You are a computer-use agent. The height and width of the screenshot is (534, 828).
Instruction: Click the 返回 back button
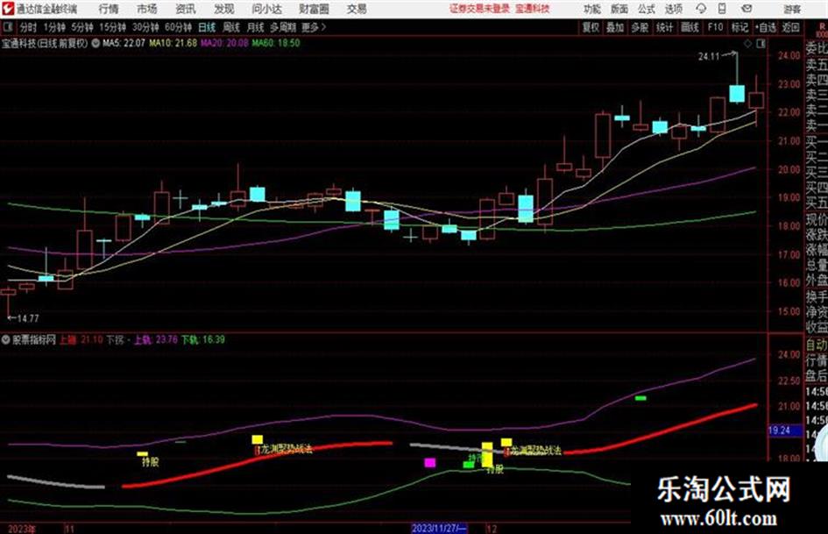(x=790, y=27)
